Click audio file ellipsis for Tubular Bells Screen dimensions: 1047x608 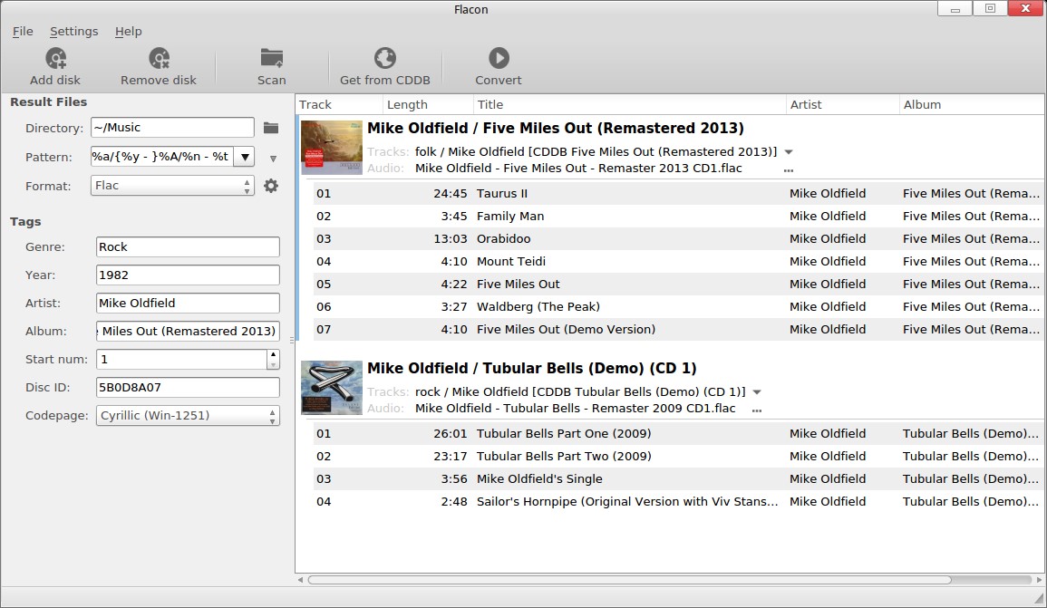756,409
